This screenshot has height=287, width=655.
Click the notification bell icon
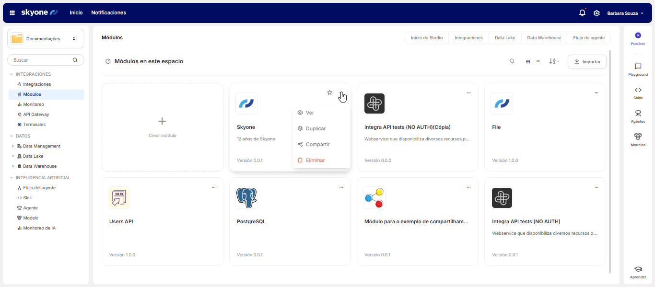(x=582, y=13)
